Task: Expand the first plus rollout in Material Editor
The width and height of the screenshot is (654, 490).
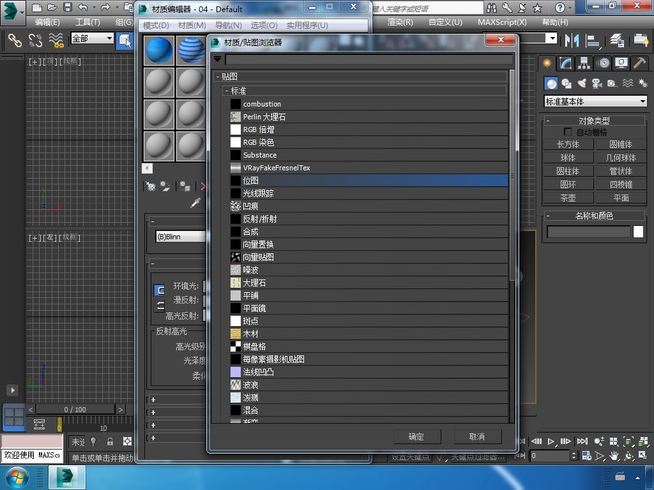Action: click(153, 399)
